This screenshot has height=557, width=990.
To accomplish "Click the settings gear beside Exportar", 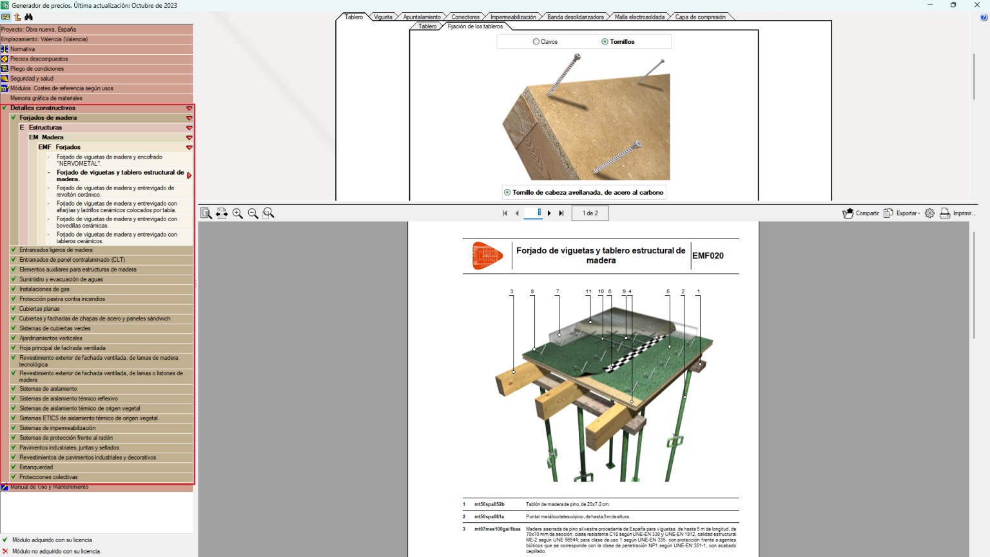I will click(929, 213).
